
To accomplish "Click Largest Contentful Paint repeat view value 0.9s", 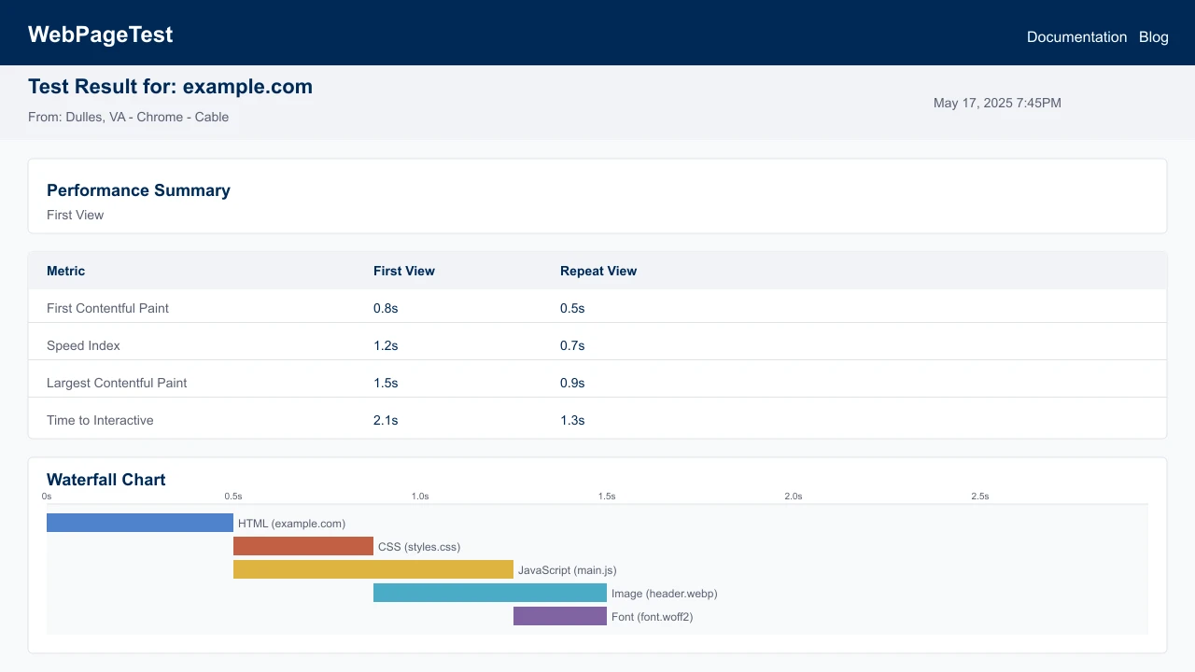I will tap(572, 383).
